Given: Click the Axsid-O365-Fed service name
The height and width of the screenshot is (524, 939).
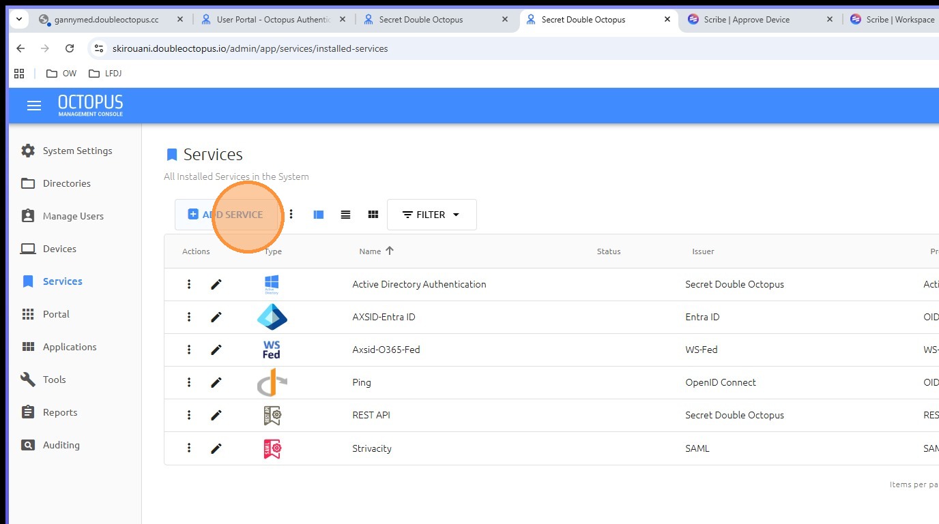Looking at the screenshot, I should click(386, 350).
